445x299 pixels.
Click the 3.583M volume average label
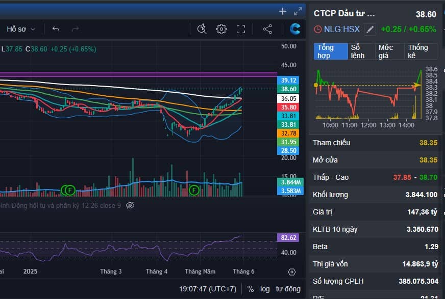pyautogui.click(x=290, y=191)
